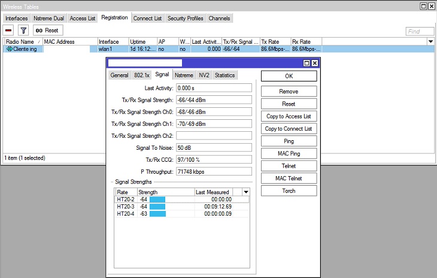This screenshot has width=437, height=278.
Task: Click the Torch button
Action: (289, 191)
